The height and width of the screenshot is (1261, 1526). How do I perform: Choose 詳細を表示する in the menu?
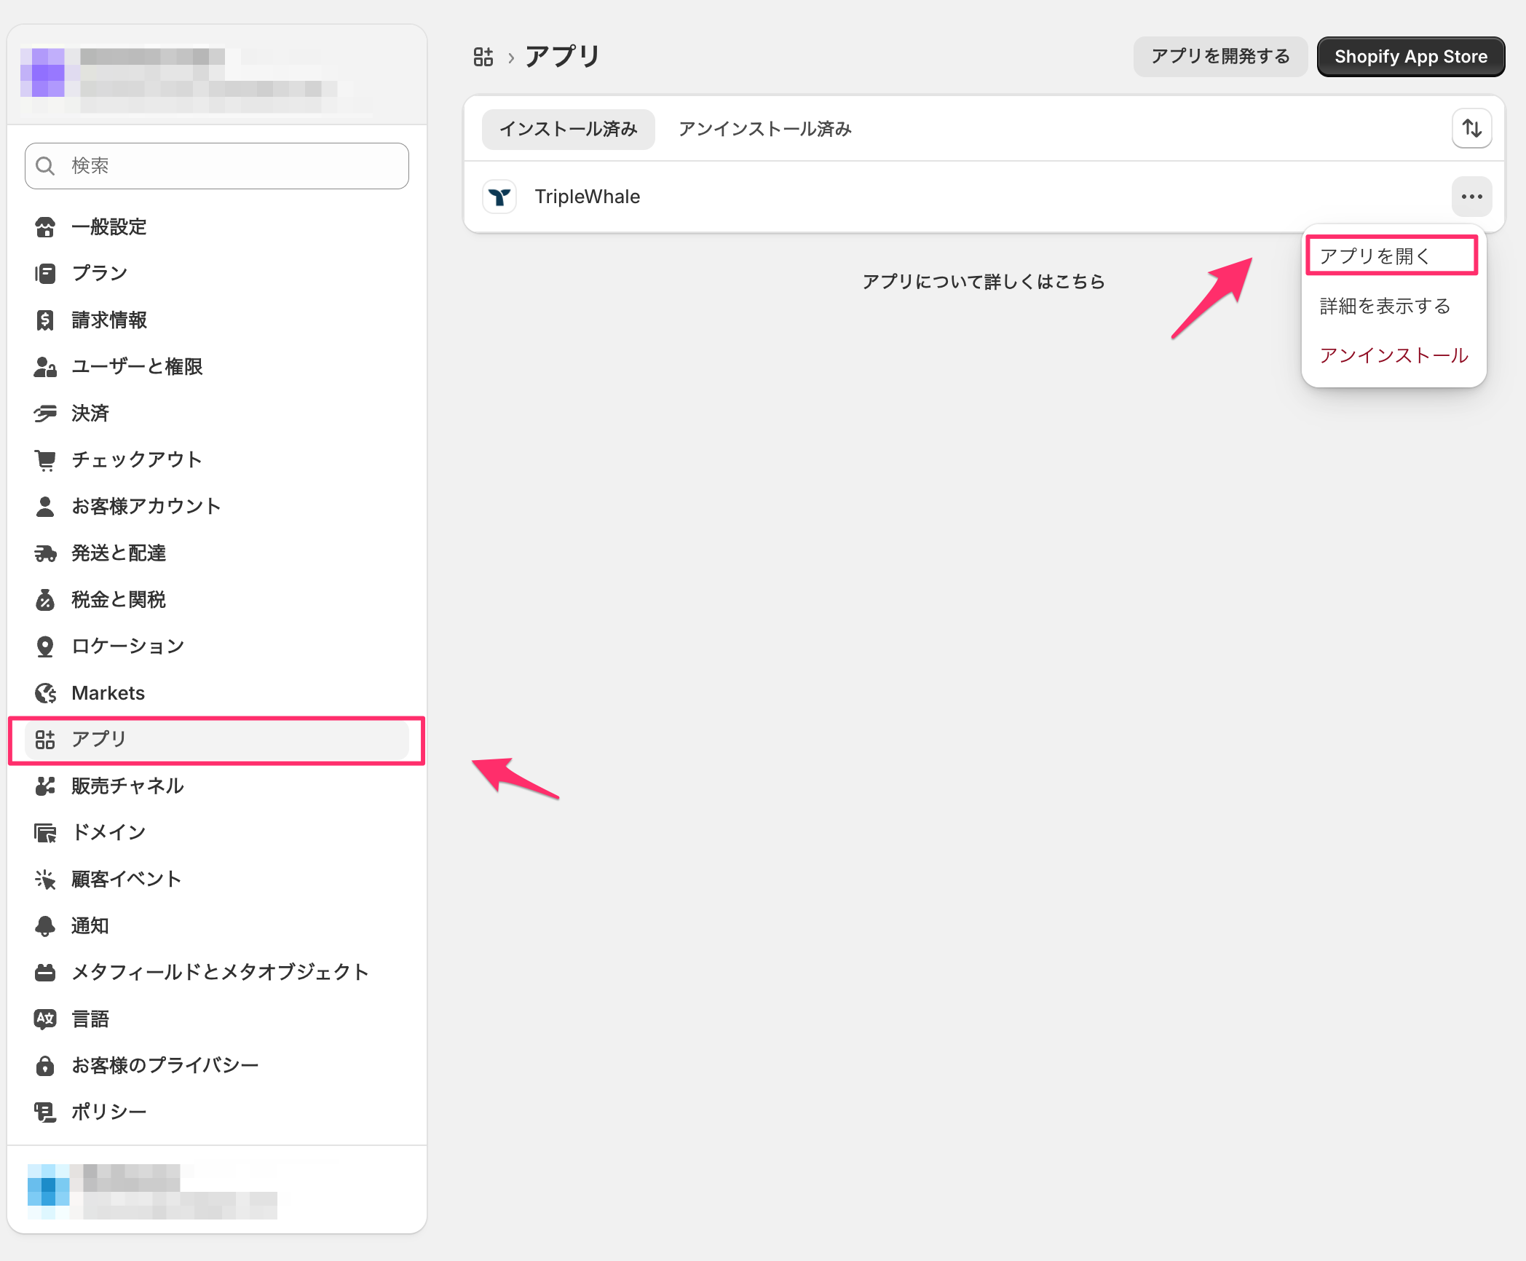[1393, 306]
